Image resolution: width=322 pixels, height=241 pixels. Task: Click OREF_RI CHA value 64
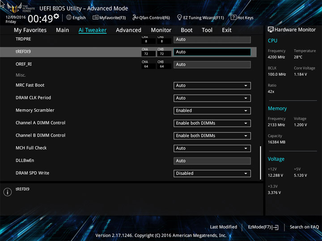148,66
